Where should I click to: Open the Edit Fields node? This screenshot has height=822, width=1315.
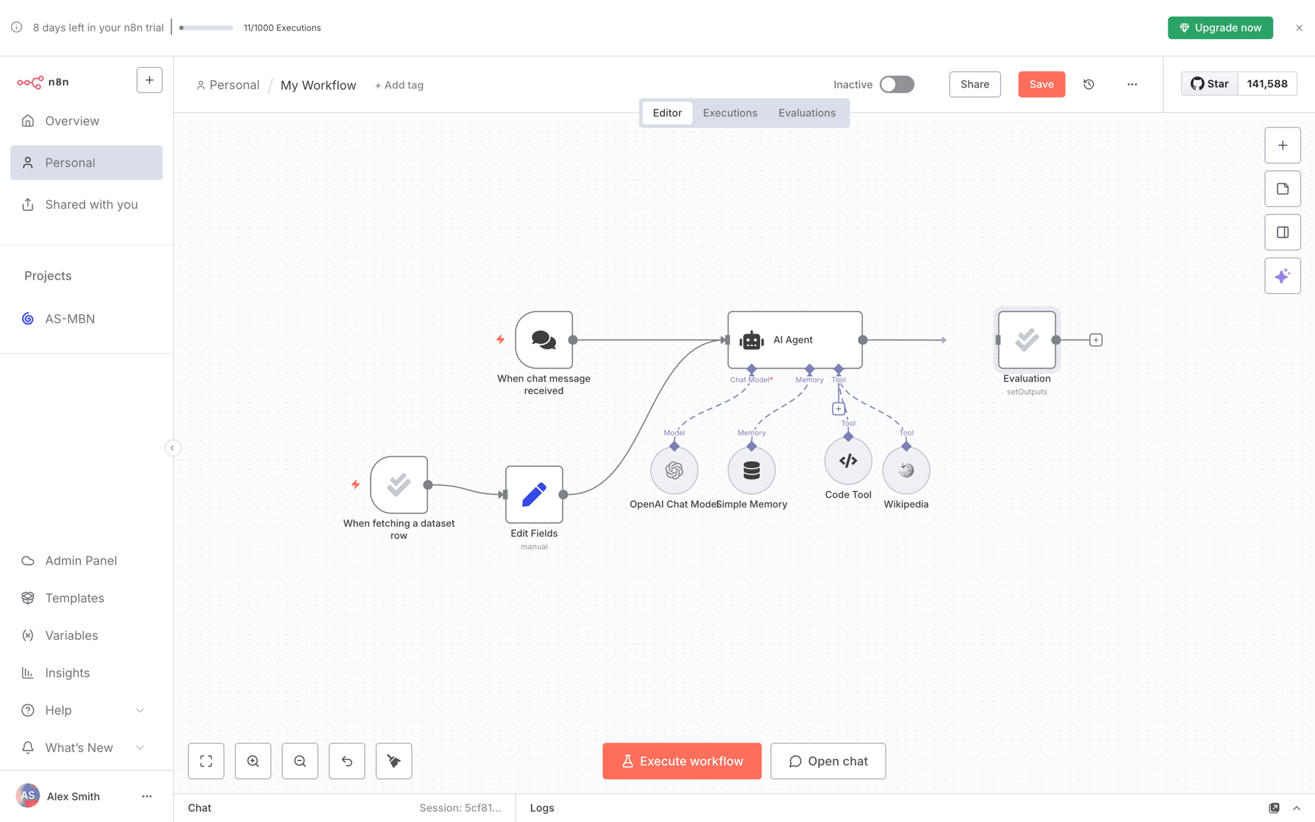[534, 495]
